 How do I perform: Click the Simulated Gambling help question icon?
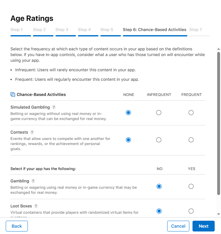54,107
